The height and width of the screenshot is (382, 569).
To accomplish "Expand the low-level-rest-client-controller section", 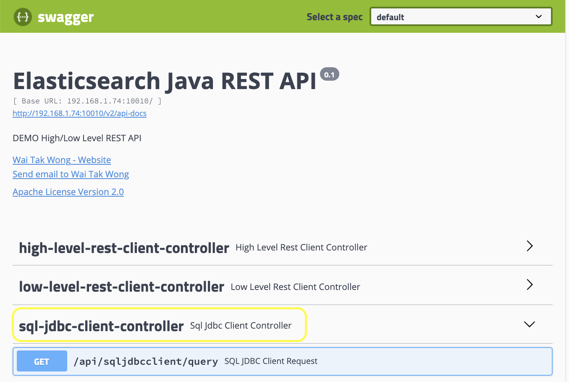I will [x=121, y=287].
